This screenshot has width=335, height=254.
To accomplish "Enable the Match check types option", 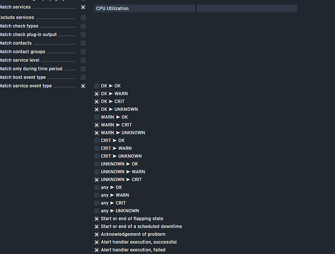I will [x=83, y=26].
